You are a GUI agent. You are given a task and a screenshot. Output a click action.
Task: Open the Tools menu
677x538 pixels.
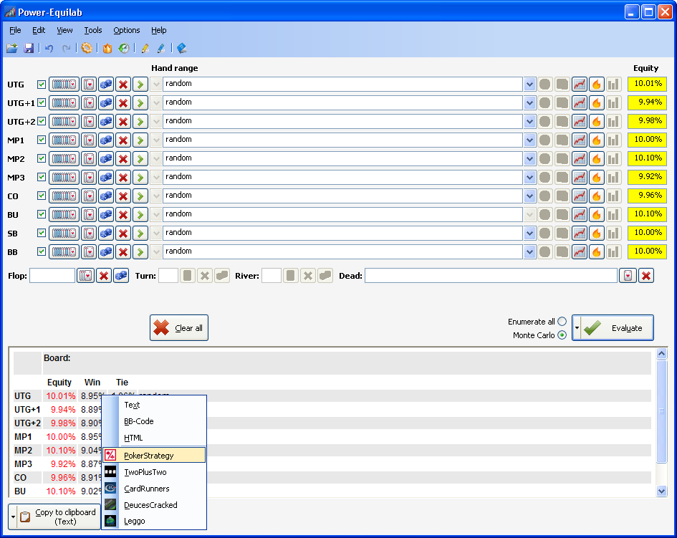[x=93, y=30]
